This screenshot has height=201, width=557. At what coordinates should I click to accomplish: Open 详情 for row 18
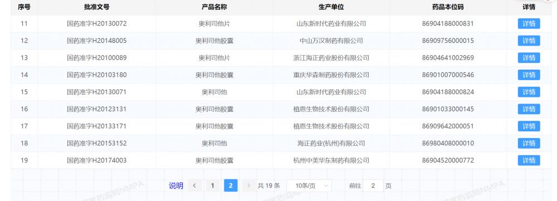pos(529,143)
